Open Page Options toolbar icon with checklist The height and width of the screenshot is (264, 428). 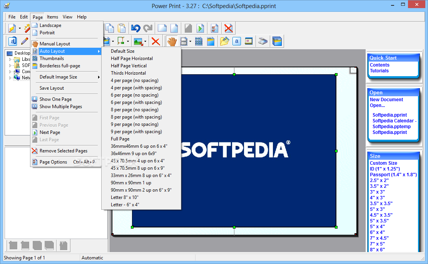214,28
